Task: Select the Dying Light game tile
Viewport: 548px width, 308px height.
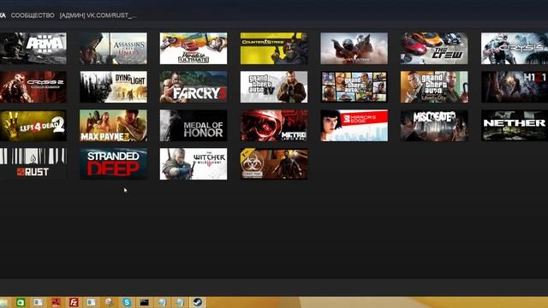Action: [x=113, y=86]
